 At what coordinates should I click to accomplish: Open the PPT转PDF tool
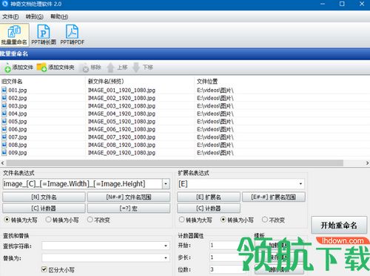point(72,35)
